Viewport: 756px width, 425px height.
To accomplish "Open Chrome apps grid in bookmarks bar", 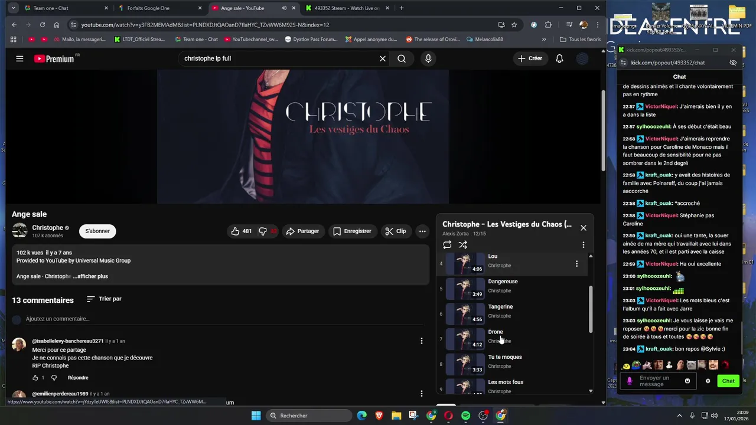I will click(x=13, y=40).
